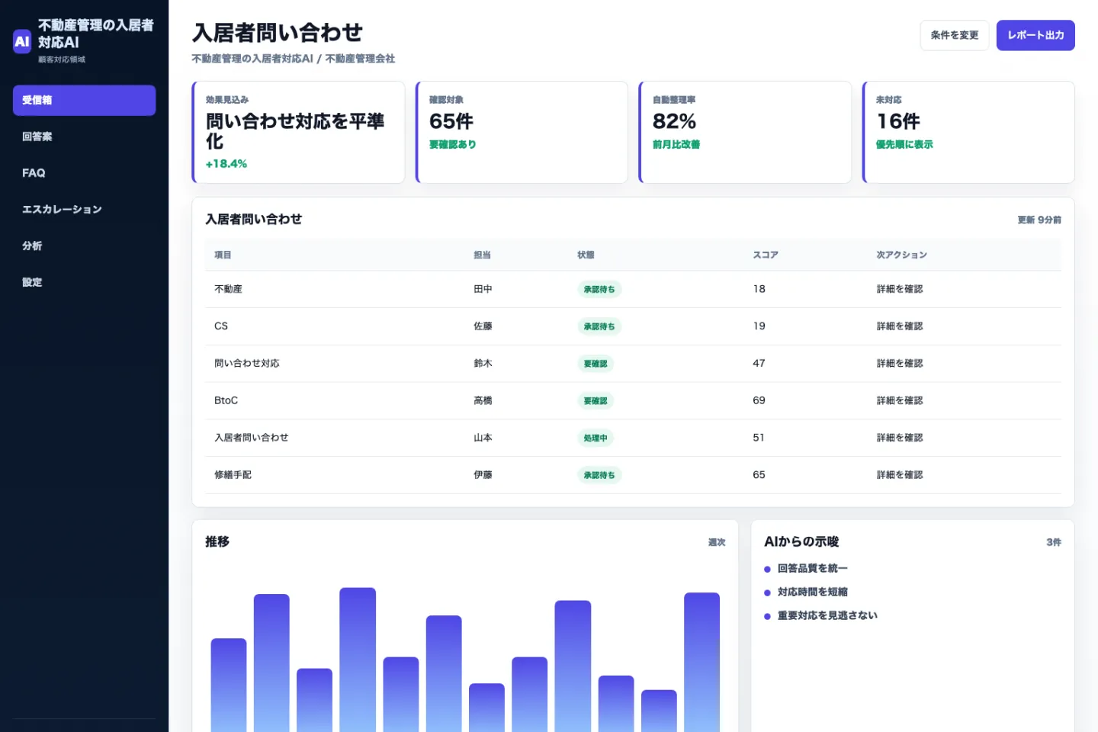Click assignee 田中
Screen dimensions: 1098x732
(x=483, y=289)
